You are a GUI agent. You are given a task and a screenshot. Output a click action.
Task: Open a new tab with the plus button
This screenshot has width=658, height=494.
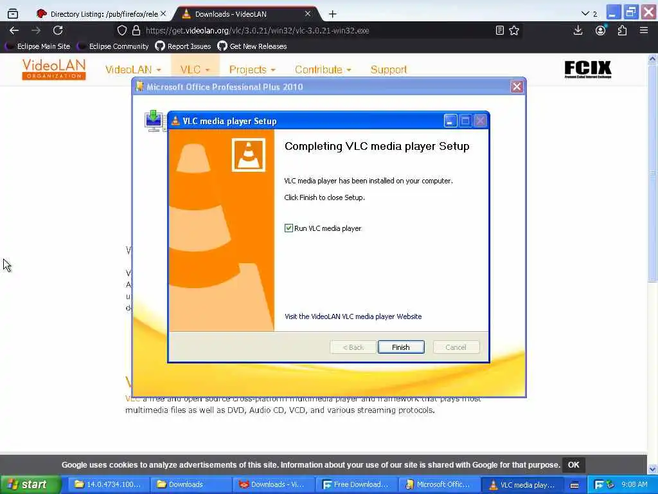coord(332,14)
